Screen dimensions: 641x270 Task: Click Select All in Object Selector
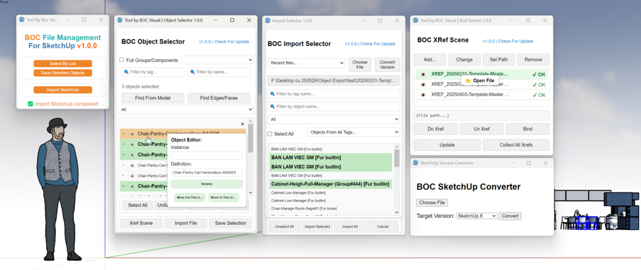click(137, 205)
